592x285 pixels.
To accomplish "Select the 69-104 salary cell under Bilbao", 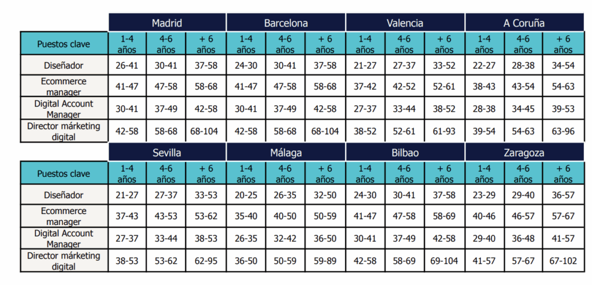I will point(443,261).
